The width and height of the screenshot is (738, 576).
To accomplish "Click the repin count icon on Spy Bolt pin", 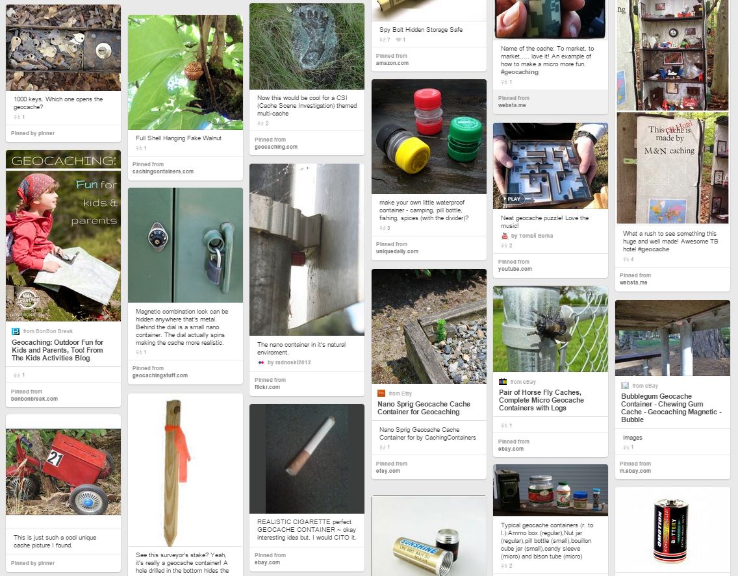I will [x=383, y=40].
